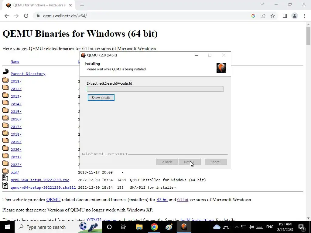Click the folder icon beside 2020/
Viewport: 311px width, 233px height.
5,148
